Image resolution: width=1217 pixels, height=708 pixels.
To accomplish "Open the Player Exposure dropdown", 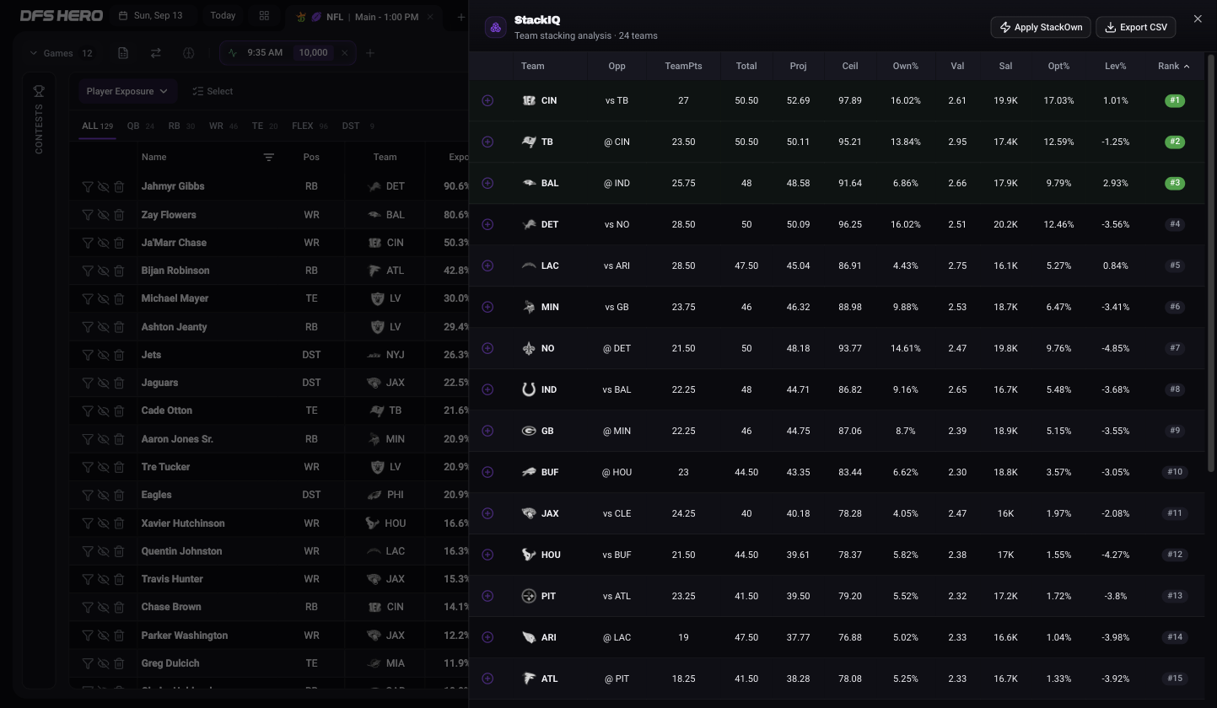I will click(127, 91).
